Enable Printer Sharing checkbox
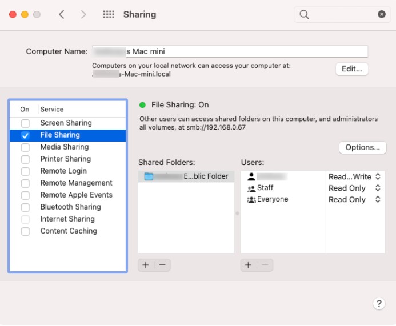Image resolution: width=396 pixels, height=326 pixels. 25,159
